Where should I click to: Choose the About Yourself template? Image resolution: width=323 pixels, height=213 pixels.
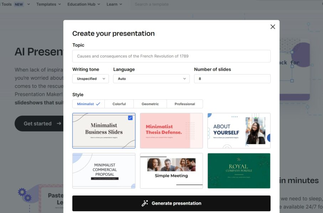(239, 131)
